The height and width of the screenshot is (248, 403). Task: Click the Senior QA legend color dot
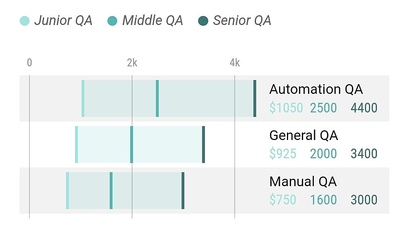coord(203,21)
